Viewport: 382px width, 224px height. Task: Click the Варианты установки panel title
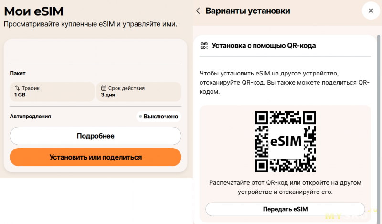point(247,11)
